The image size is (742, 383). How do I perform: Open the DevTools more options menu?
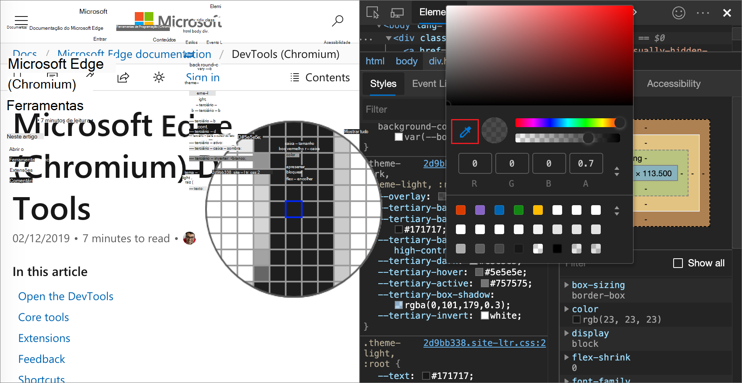[x=703, y=12]
